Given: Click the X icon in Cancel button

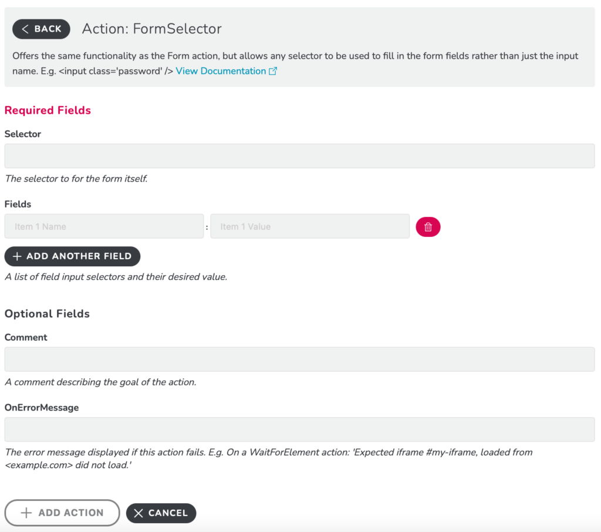Looking at the screenshot, I should pyautogui.click(x=139, y=513).
